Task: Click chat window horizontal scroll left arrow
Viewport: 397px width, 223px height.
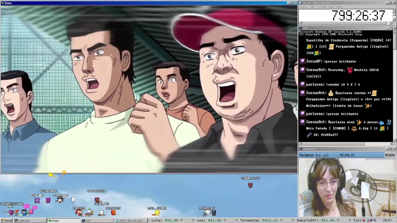Action: coord(300,144)
